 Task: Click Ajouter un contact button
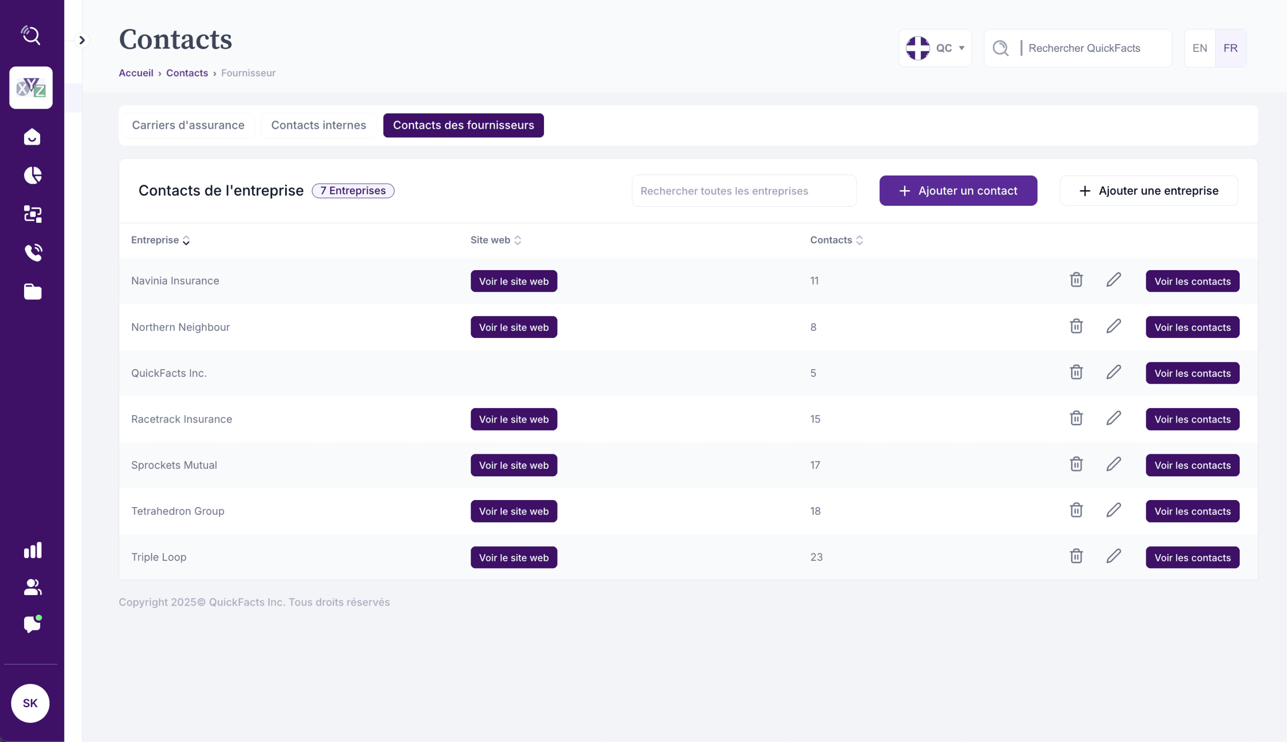(958, 191)
